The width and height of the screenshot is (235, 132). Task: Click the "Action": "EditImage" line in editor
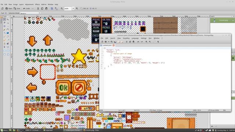tap(123, 57)
